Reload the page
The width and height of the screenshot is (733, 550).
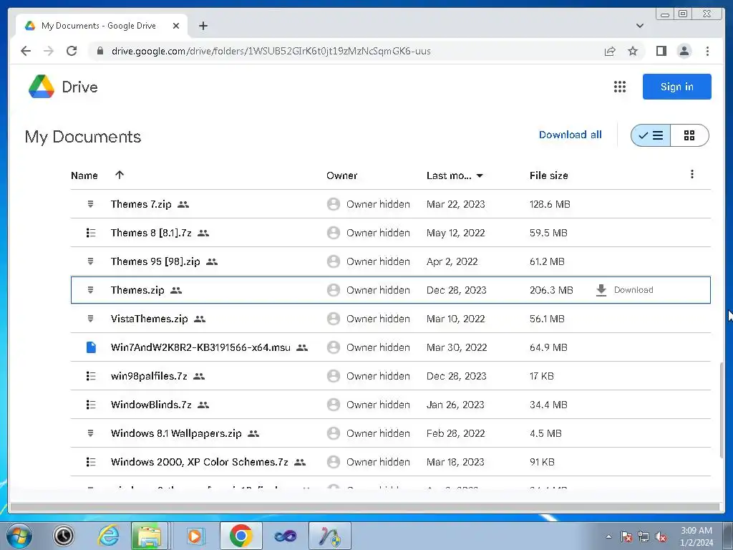coord(72,51)
